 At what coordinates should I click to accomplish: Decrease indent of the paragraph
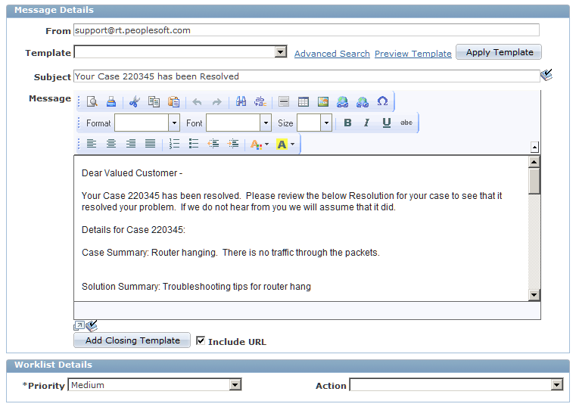point(213,144)
